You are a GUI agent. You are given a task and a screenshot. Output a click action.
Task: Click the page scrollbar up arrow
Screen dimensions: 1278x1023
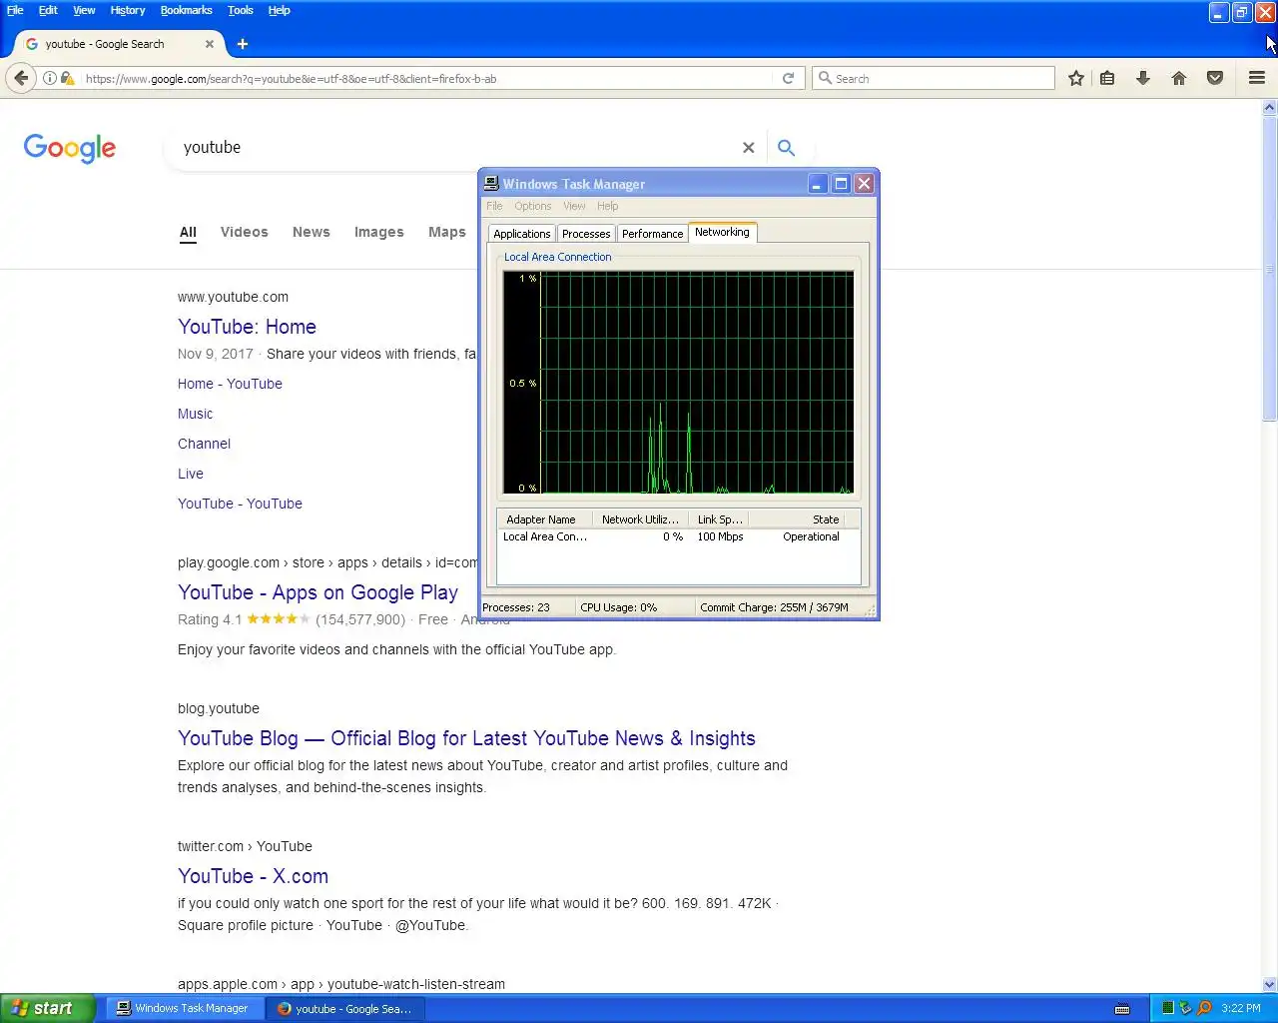coord(1270,107)
